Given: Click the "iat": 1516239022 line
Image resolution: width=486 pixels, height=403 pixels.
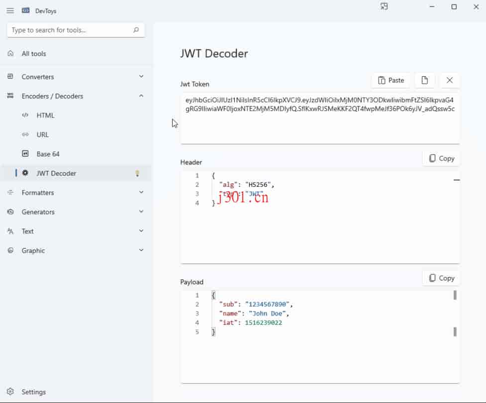Looking at the screenshot, I should (251, 323).
